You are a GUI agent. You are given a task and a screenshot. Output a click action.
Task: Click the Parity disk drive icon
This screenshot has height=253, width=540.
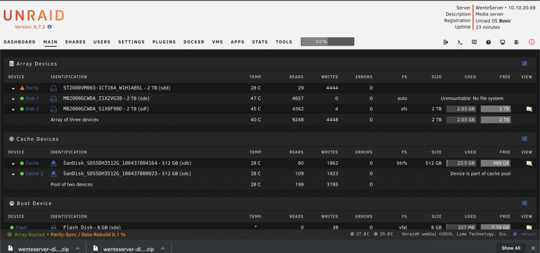point(53,88)
